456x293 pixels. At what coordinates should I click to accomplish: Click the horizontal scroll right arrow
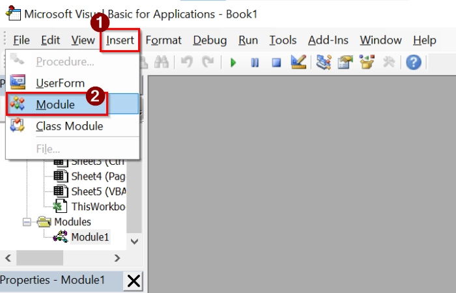point(117,258)
